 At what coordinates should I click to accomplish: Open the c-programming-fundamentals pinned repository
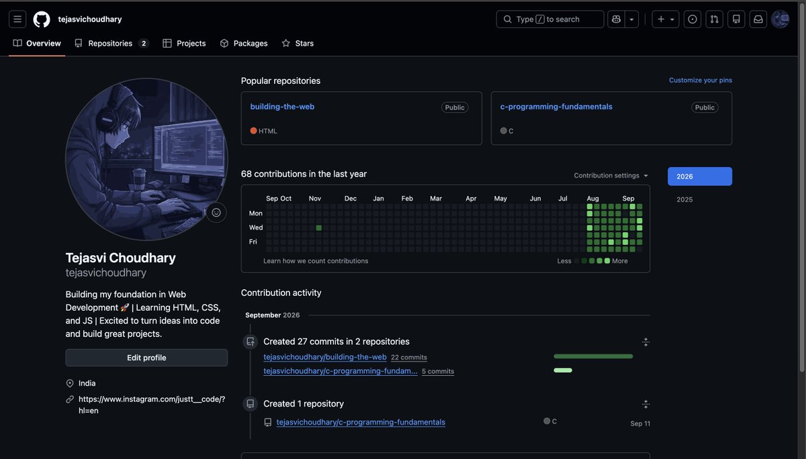click(x=556, y=107)
